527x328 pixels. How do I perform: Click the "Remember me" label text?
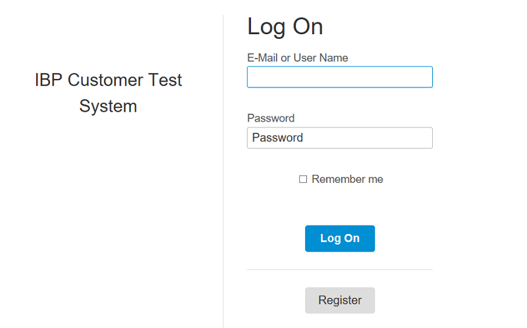coord(347,179)
